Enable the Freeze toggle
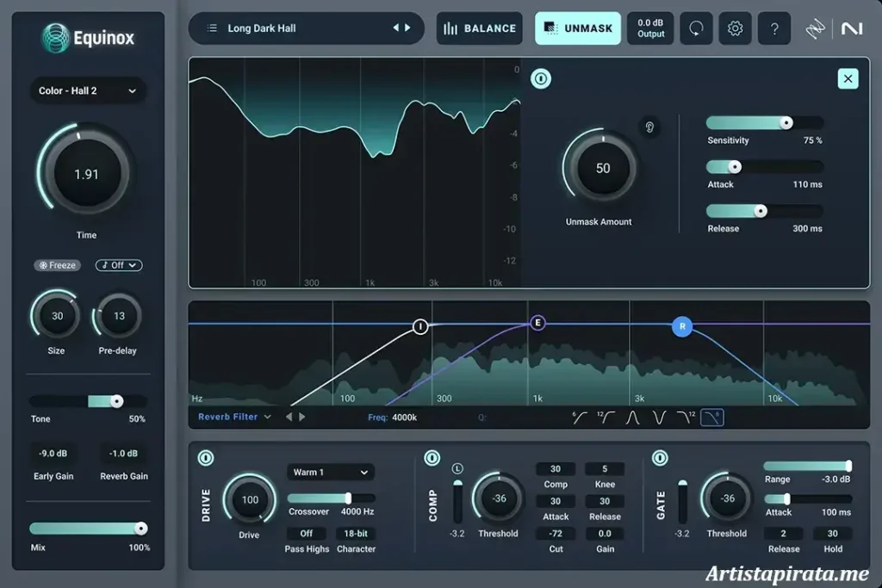The width and height of the screenshot is (882, 588). click(57, 265)
